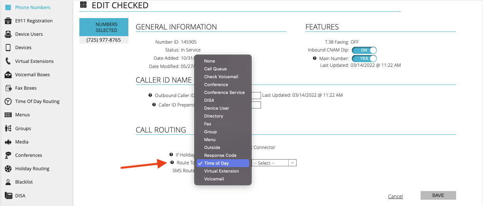Image resolution: width=483 pixels, height=206 pixels.
Task: Click the Caller ID Prepend input field
Action: 256,105
